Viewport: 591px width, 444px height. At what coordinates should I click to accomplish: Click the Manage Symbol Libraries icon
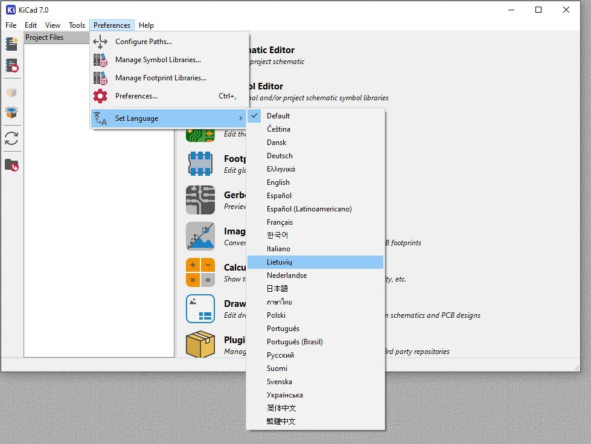point(100,60)
